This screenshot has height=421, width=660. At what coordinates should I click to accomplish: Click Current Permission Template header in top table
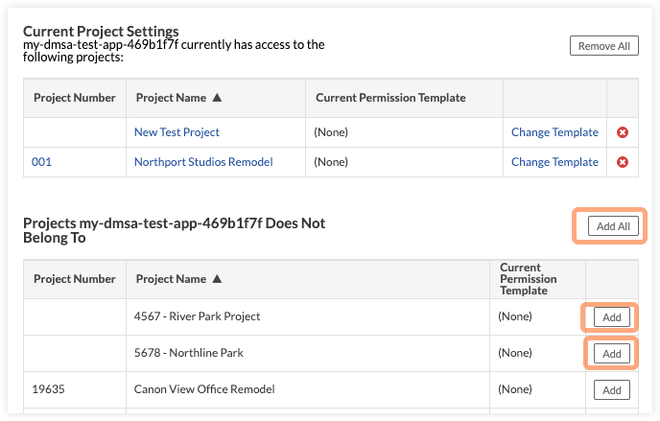point(389,98)
